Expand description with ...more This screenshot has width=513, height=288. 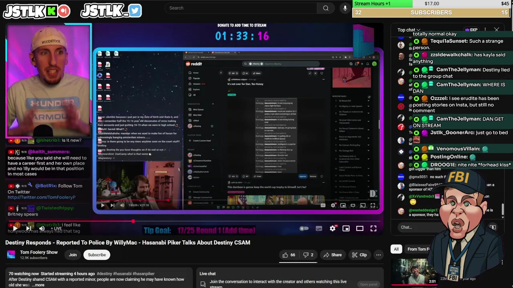38,285
